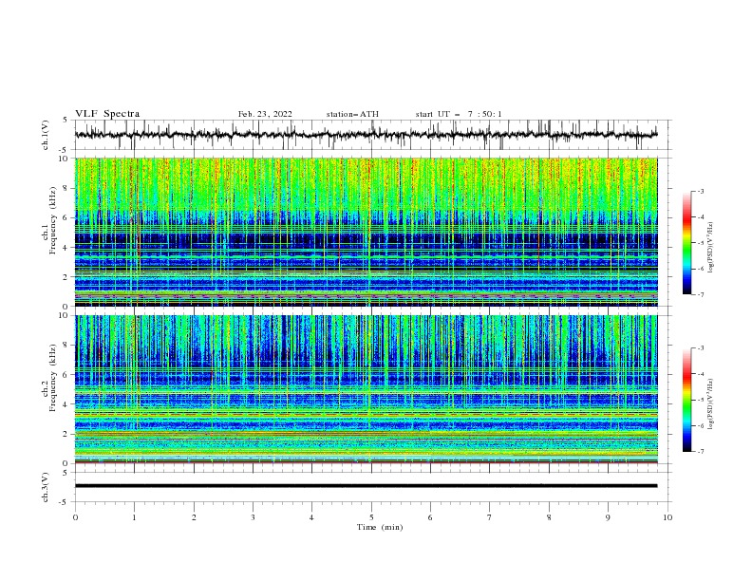Select the "Time (min)" axis label
Screen dimensions: 752x581
pos(380,527)
